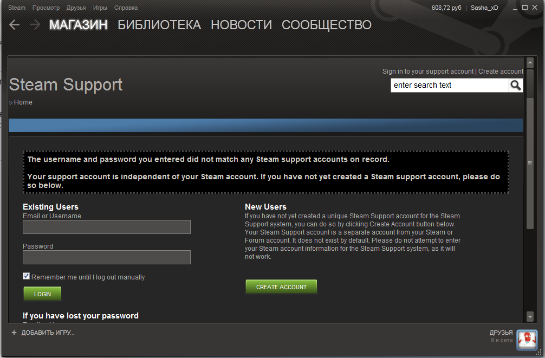The height and width of the screenshot is (358, 545).
Task: Click the scrollbar down arrow
Action: click(x=530, y=316)
